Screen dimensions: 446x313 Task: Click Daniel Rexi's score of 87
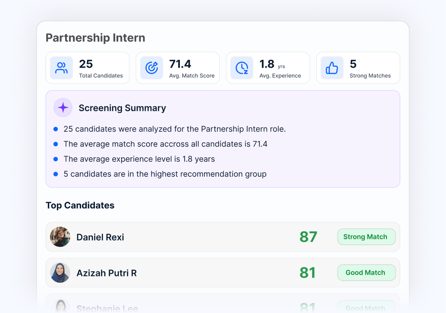(x=308, y=237)
